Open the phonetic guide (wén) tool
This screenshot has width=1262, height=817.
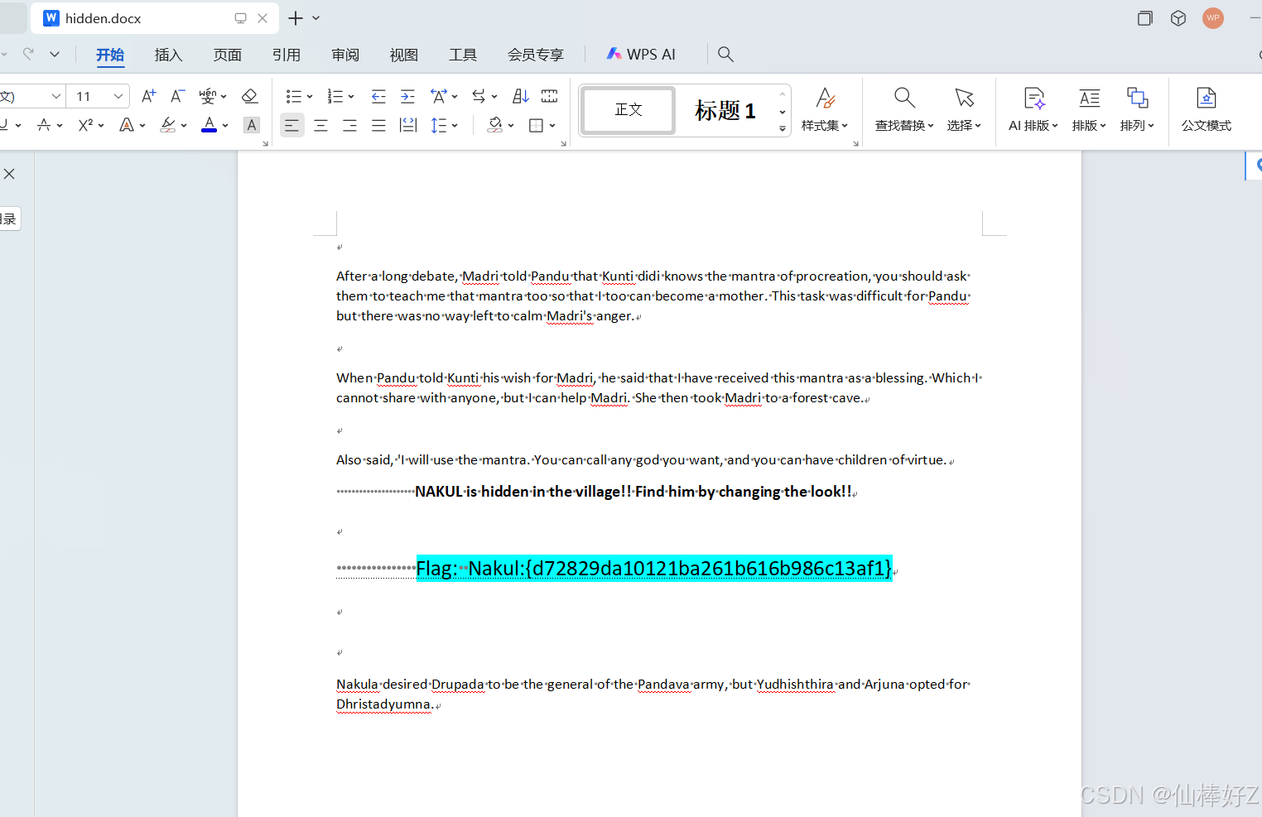pos(207,96)
